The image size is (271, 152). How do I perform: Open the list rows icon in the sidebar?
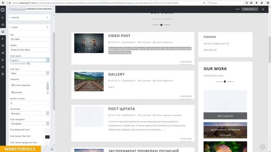[3, 60]
